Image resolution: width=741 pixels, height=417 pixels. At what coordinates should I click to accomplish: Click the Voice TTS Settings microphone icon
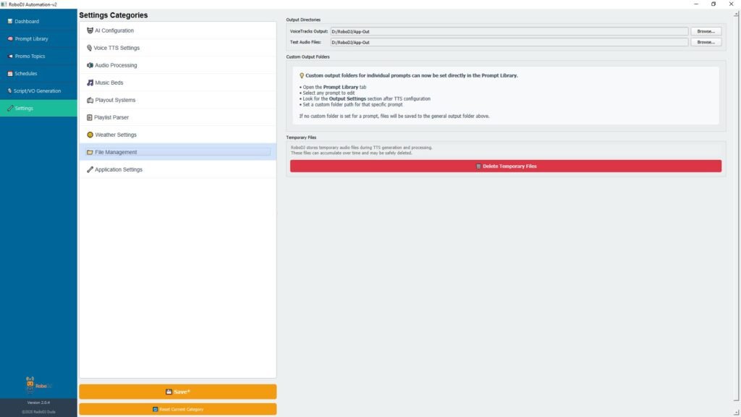pyautogui.click(x=90, y=48)
